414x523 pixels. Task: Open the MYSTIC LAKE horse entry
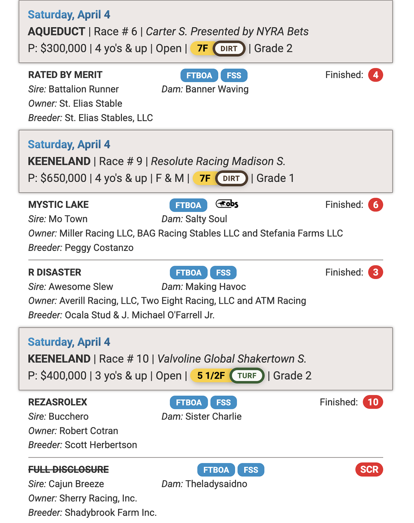(58, 205)
